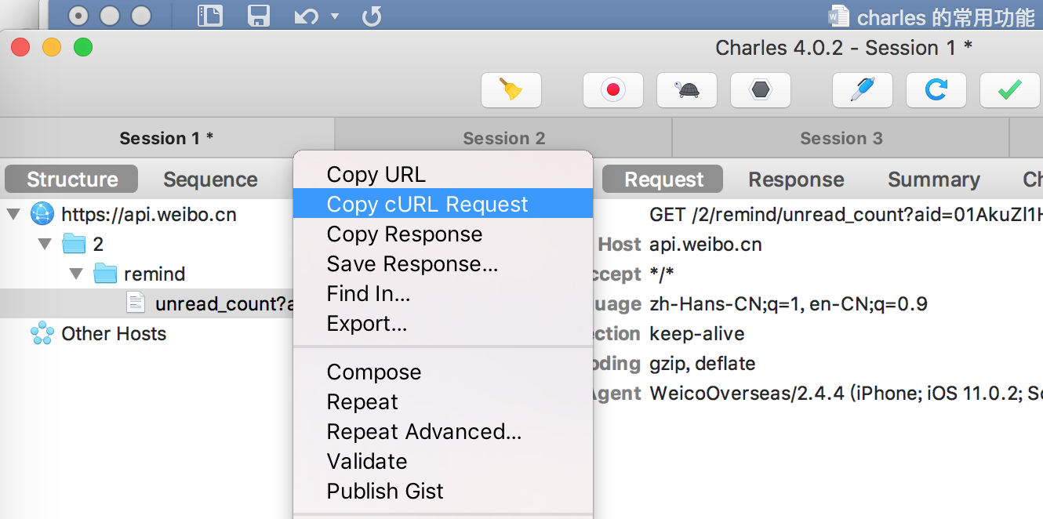Select the Other Hosts tree row
1043x519 pixels.
147,333
